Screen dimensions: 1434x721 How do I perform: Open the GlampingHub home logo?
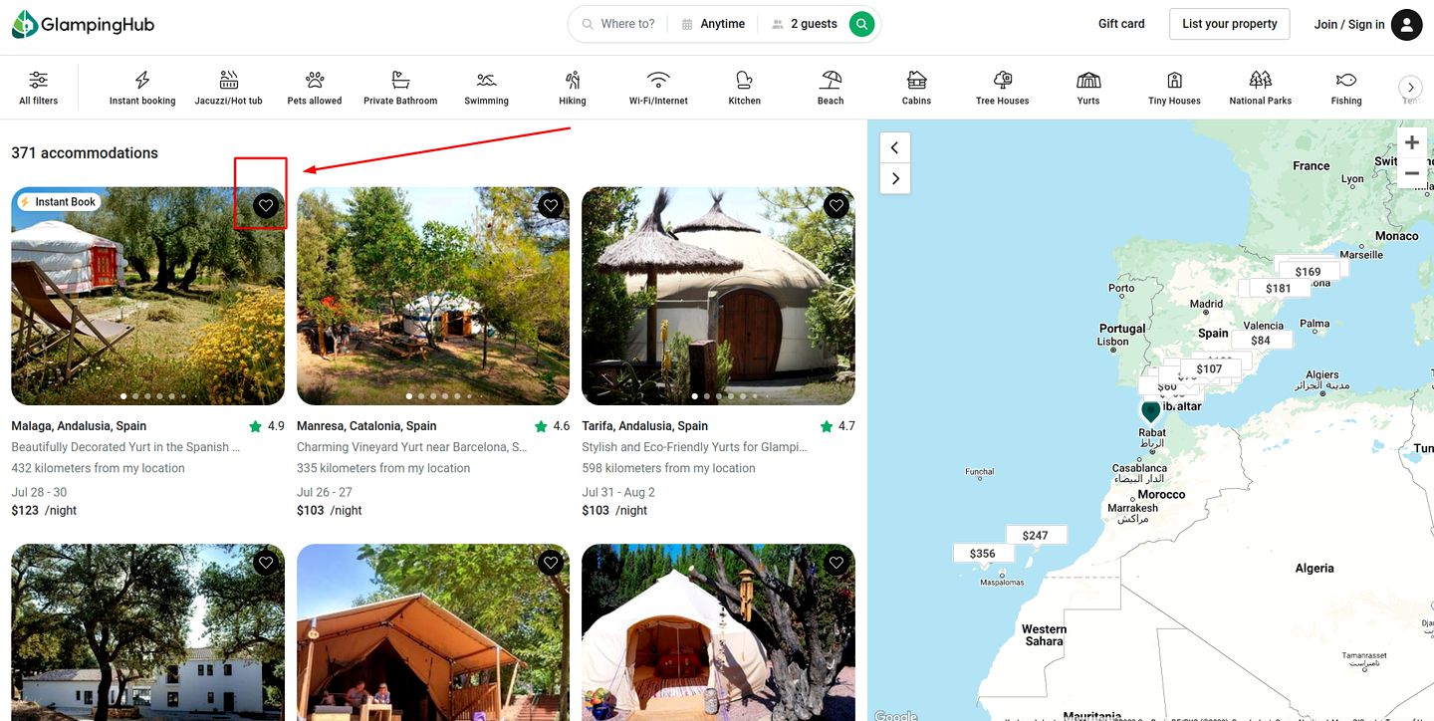point(83,24)
